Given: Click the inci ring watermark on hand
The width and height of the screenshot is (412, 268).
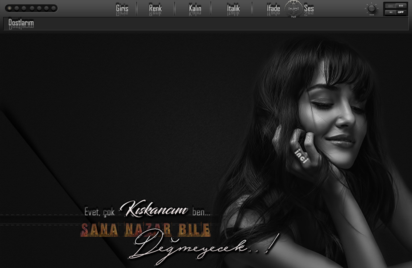Looking at the screenshot, I should coord(301,156).
